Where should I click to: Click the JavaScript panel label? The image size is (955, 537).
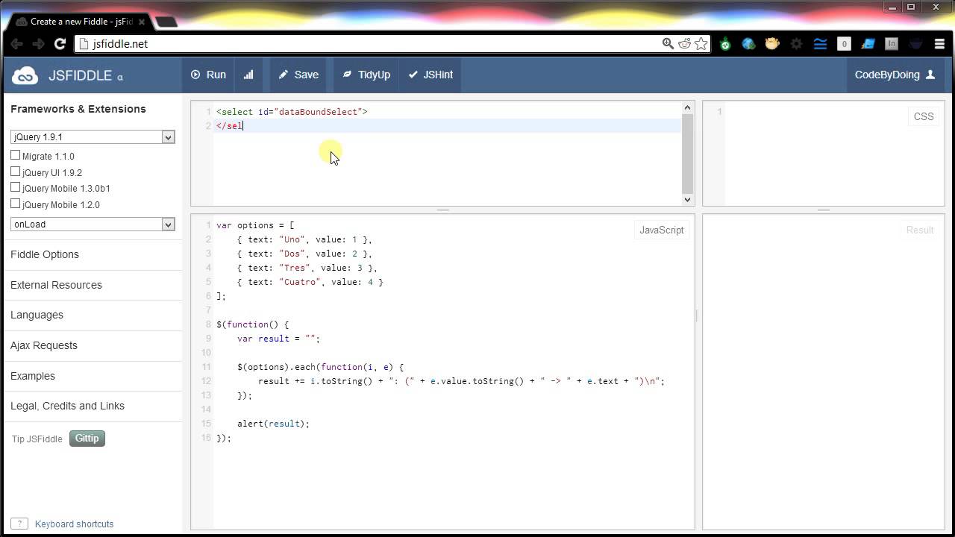661,230
